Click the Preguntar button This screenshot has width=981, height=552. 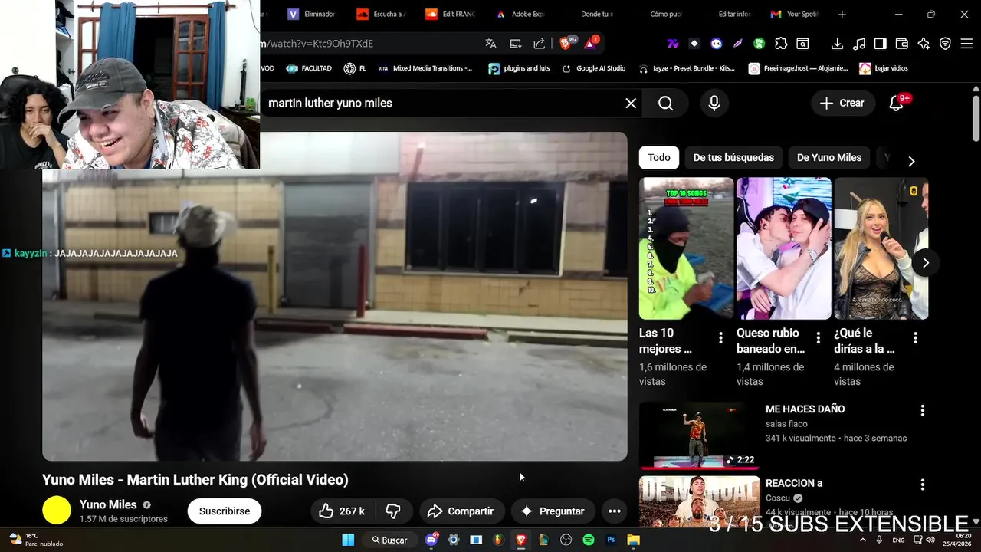[552, 511]
